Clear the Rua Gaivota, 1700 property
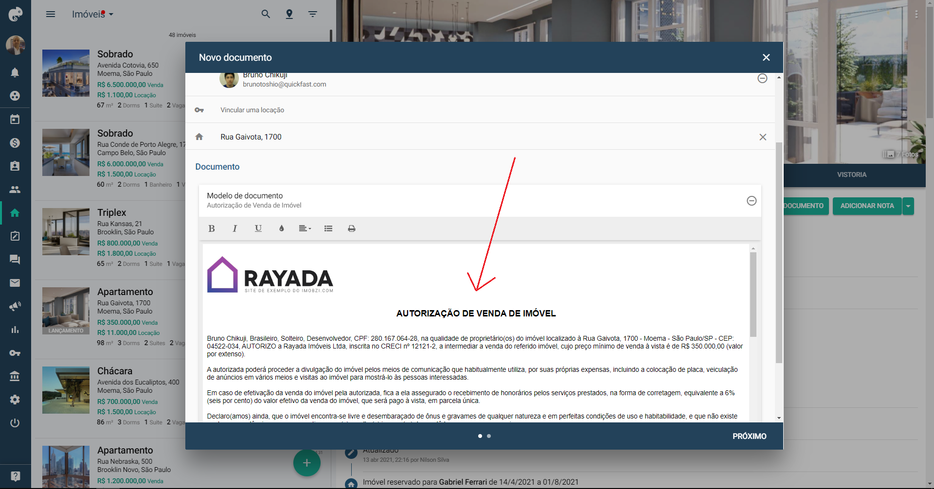This screenshot has height=489, width=934. (763, 137)
